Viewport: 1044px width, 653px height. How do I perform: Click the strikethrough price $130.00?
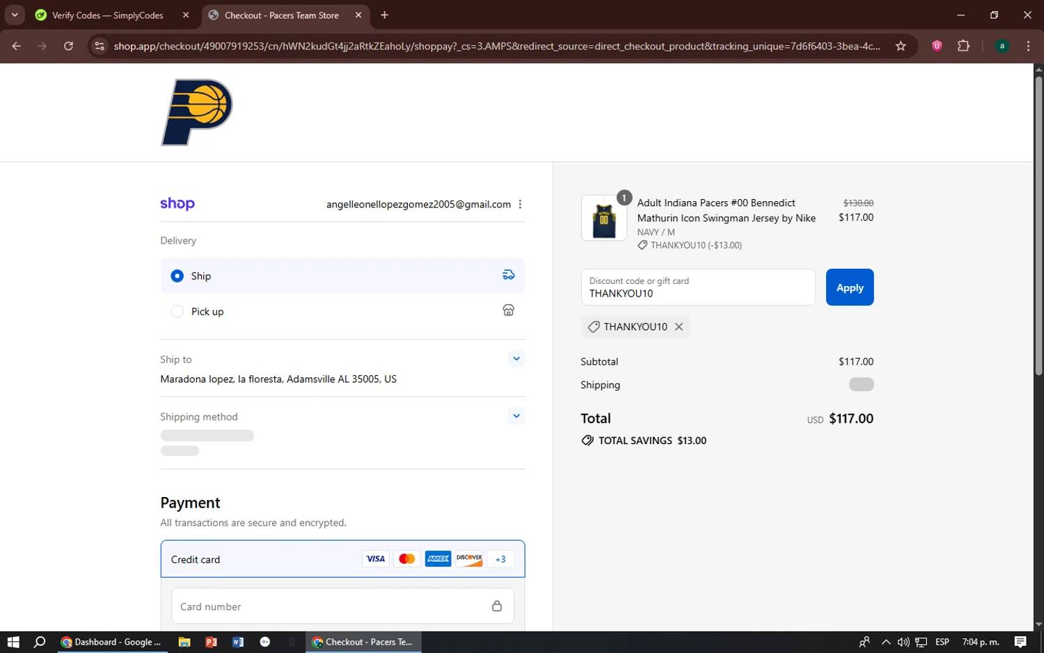pyautogui.click(x=858, y=203)
